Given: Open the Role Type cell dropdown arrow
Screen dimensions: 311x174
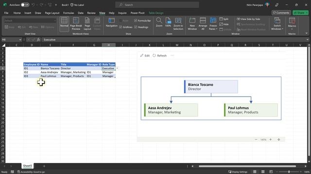Looking at the screenshot, I should (x=117, y=68).
